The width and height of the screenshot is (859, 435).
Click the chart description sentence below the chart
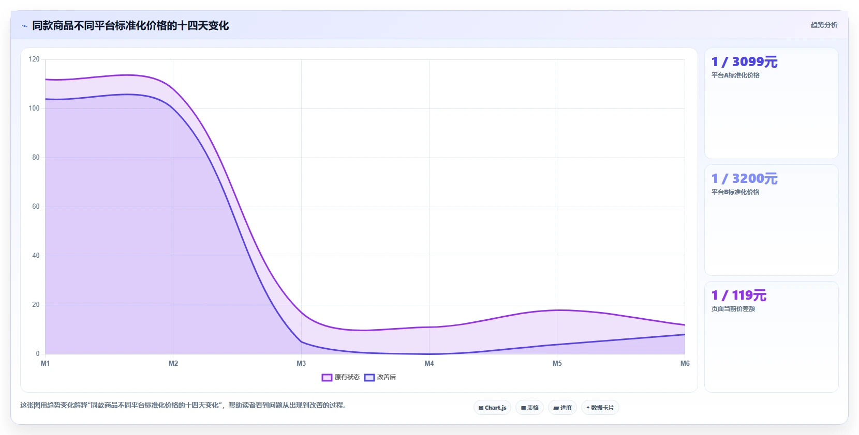tap(184, 405)
